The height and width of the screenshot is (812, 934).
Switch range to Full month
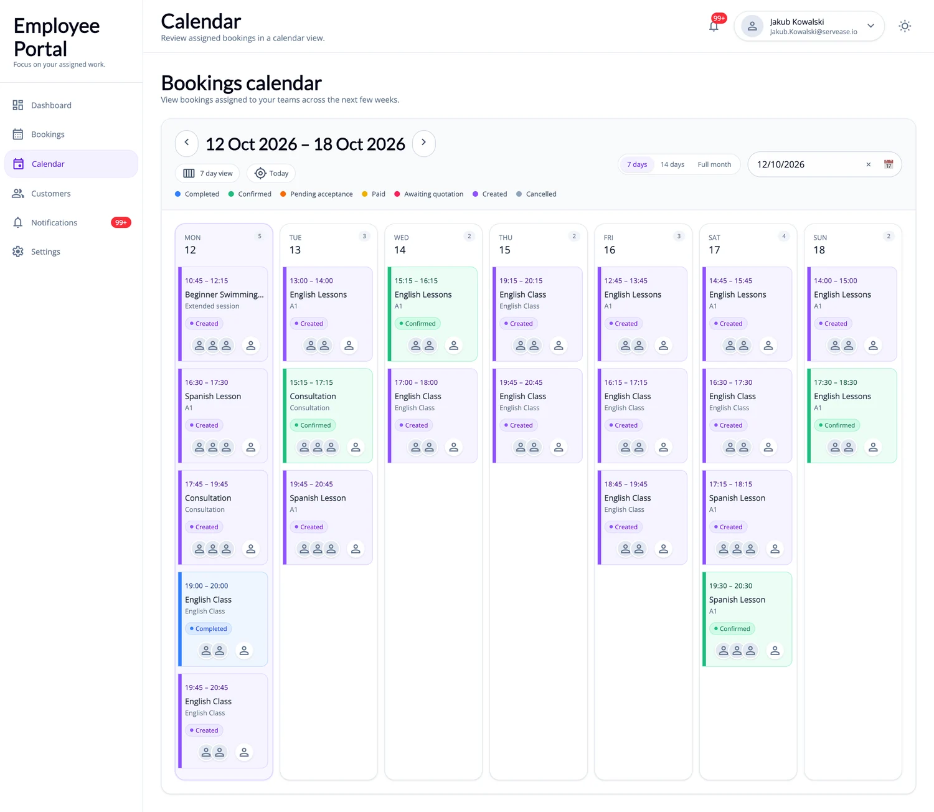[714, 164]
